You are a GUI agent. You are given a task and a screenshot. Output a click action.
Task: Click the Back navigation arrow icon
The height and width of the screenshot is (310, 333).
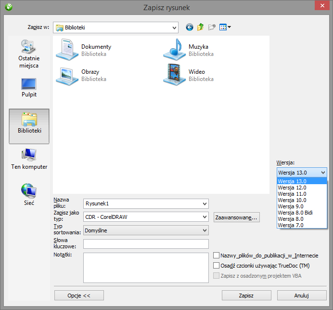pyautogui.click(x=190, y=27)
